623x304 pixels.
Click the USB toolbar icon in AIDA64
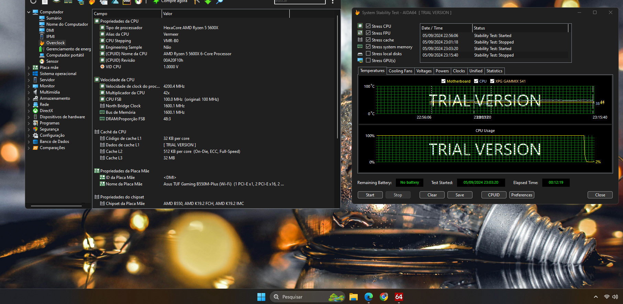pyautogui.click(x=127, y=1)
